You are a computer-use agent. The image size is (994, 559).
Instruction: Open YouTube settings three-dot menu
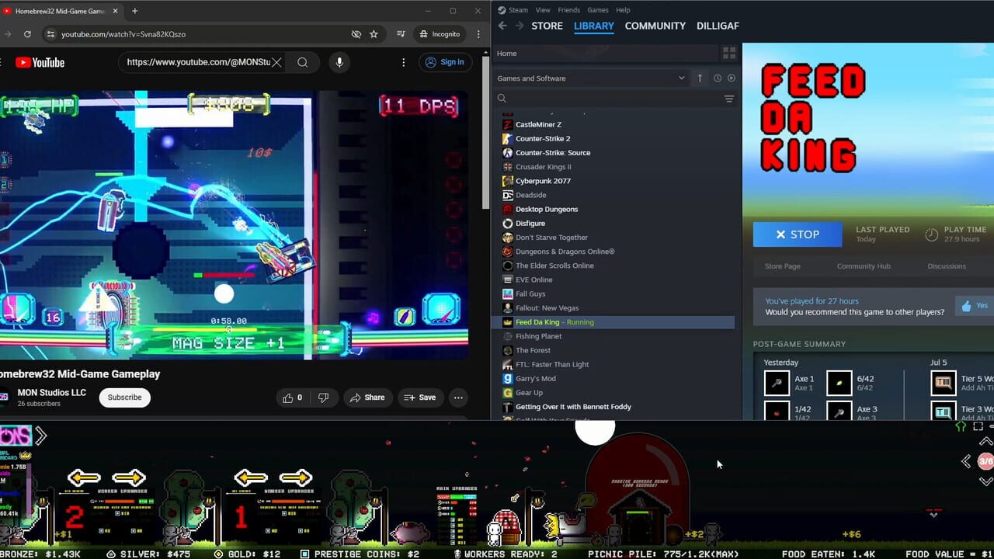coord(403,62)
